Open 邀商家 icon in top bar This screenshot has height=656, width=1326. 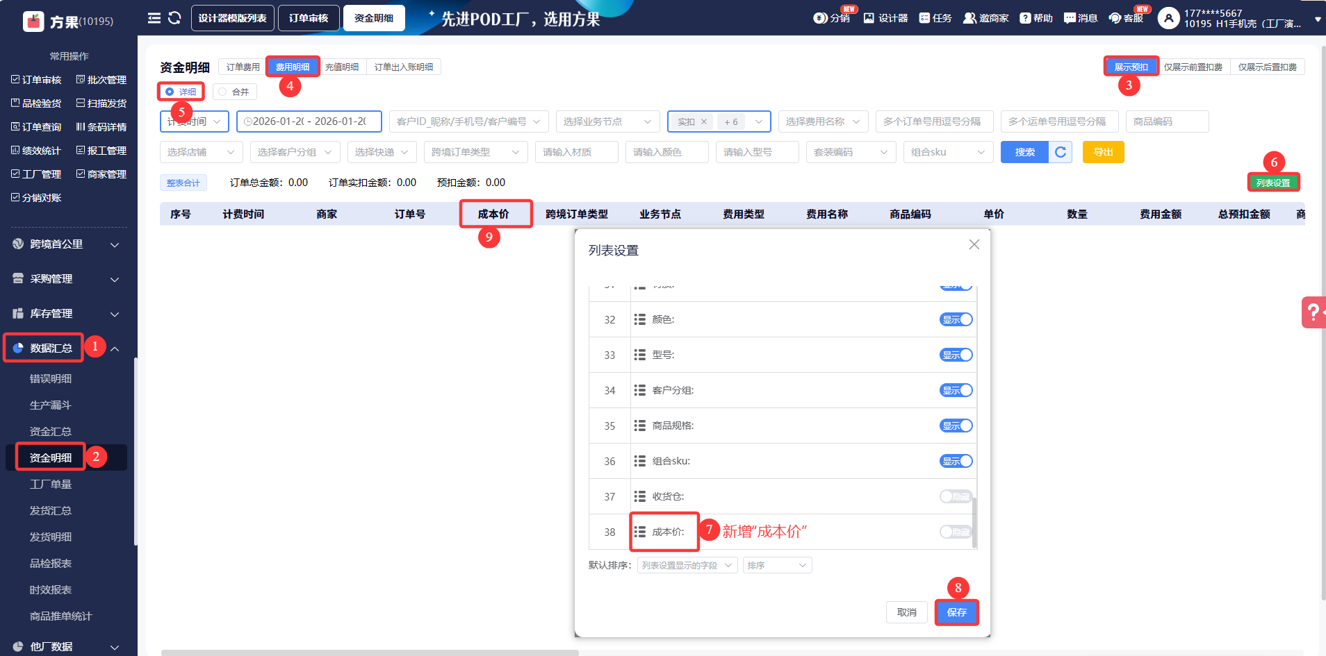[x=969, y=18]
